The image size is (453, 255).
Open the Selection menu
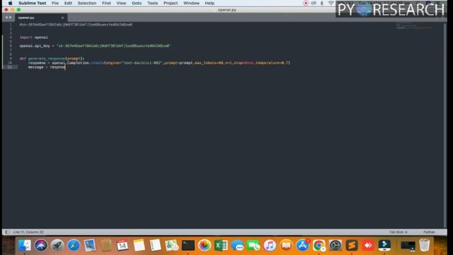click(x=87, y=3)
